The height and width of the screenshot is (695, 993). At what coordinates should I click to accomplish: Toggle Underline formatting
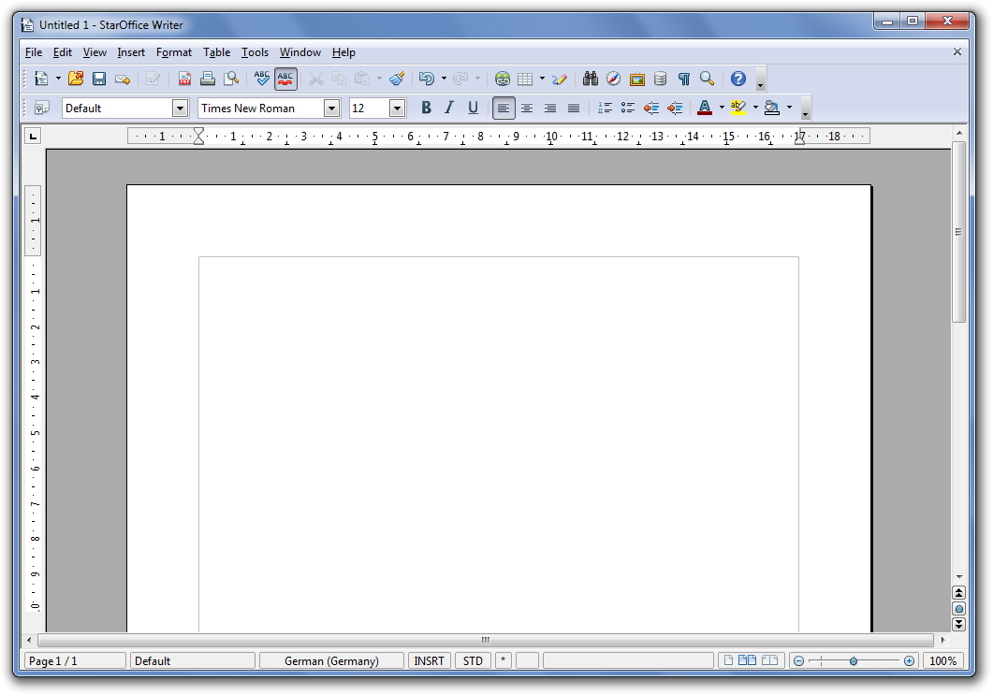coord(473,109)
